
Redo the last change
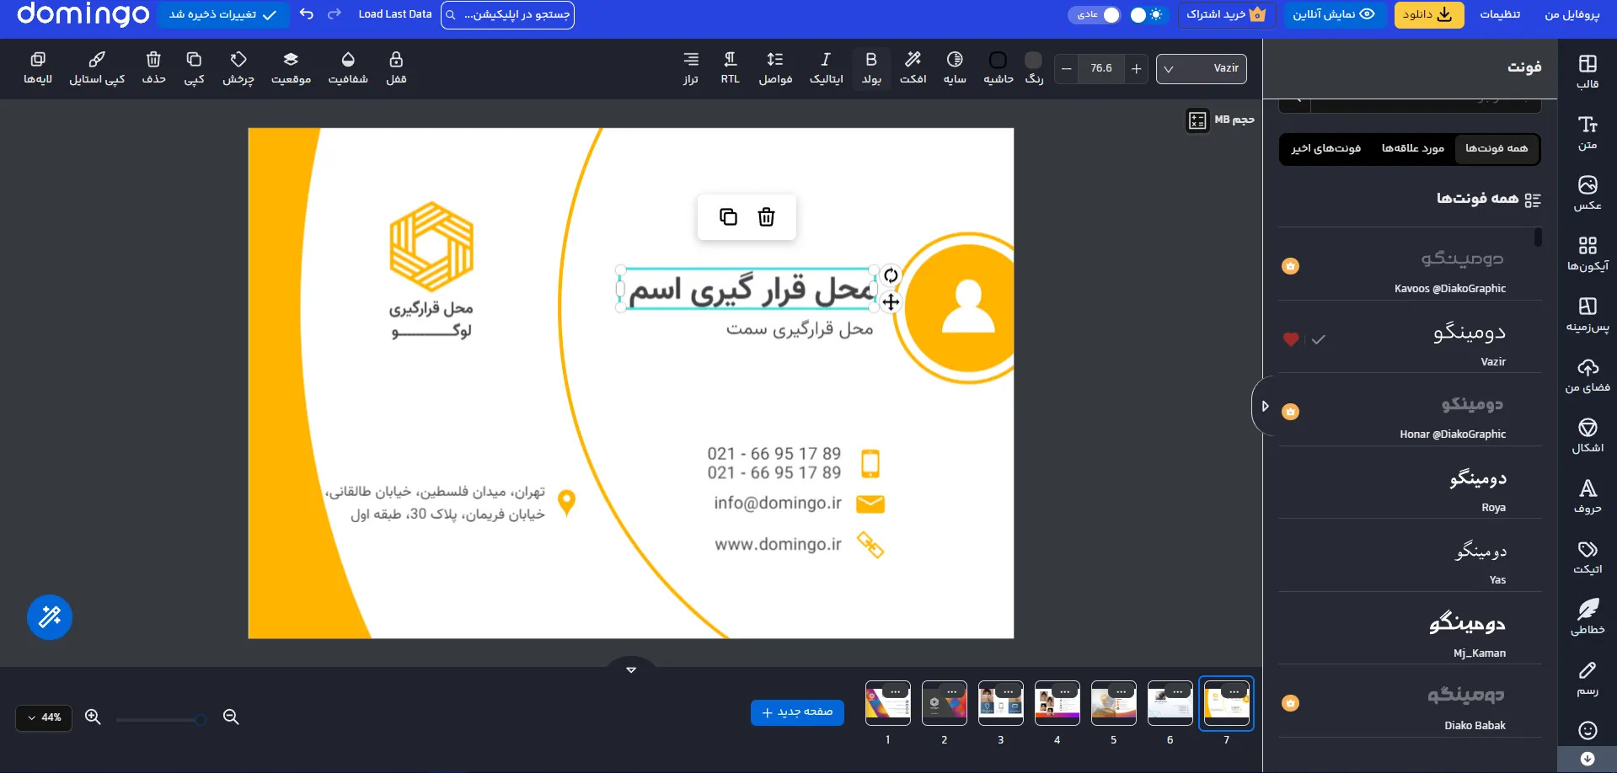[335, 14]
